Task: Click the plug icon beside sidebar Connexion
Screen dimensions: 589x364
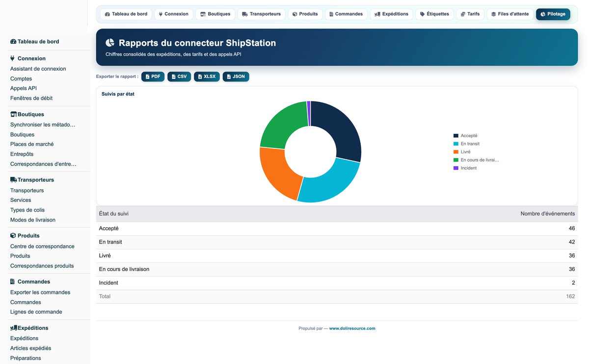Action: tap(13, 58)
